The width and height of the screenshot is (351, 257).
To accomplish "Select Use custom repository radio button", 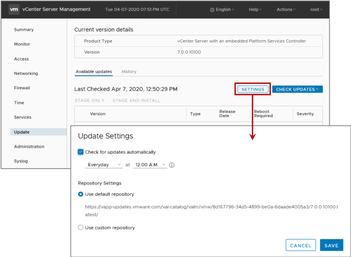I will click(81, 228).
